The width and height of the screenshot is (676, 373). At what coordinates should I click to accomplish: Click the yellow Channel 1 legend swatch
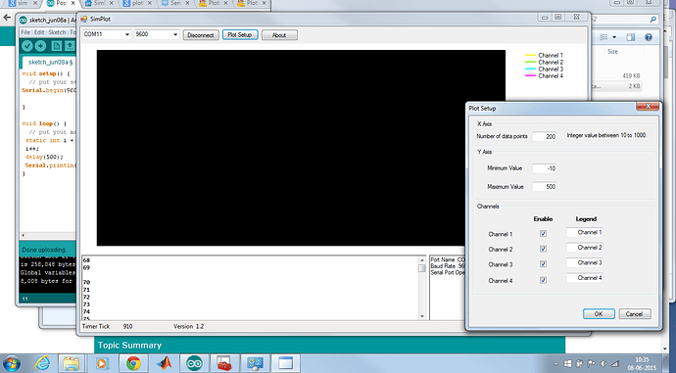530,55
